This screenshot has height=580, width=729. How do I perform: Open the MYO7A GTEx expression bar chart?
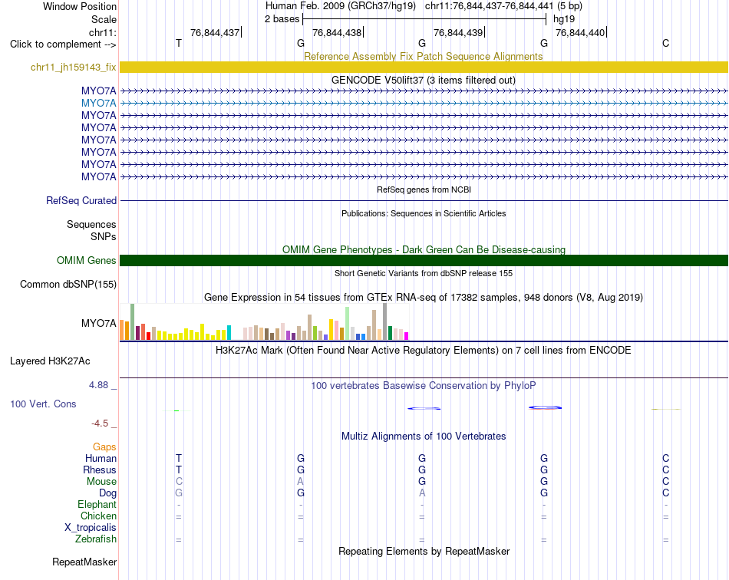coord(264,321)
